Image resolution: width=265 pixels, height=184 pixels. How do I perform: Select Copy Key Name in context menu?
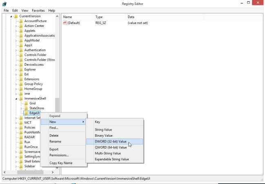coord(64,163)
